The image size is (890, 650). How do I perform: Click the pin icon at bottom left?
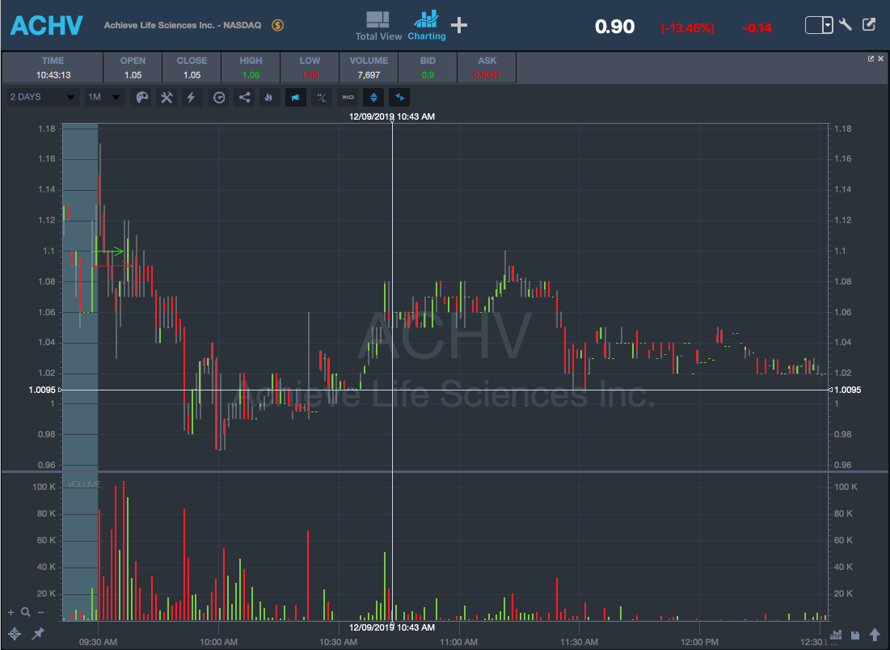click(x=37, y=634)
